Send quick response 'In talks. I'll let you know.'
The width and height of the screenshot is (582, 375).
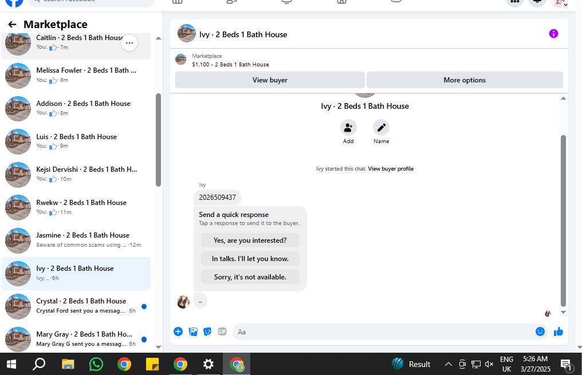click(250, 259)
